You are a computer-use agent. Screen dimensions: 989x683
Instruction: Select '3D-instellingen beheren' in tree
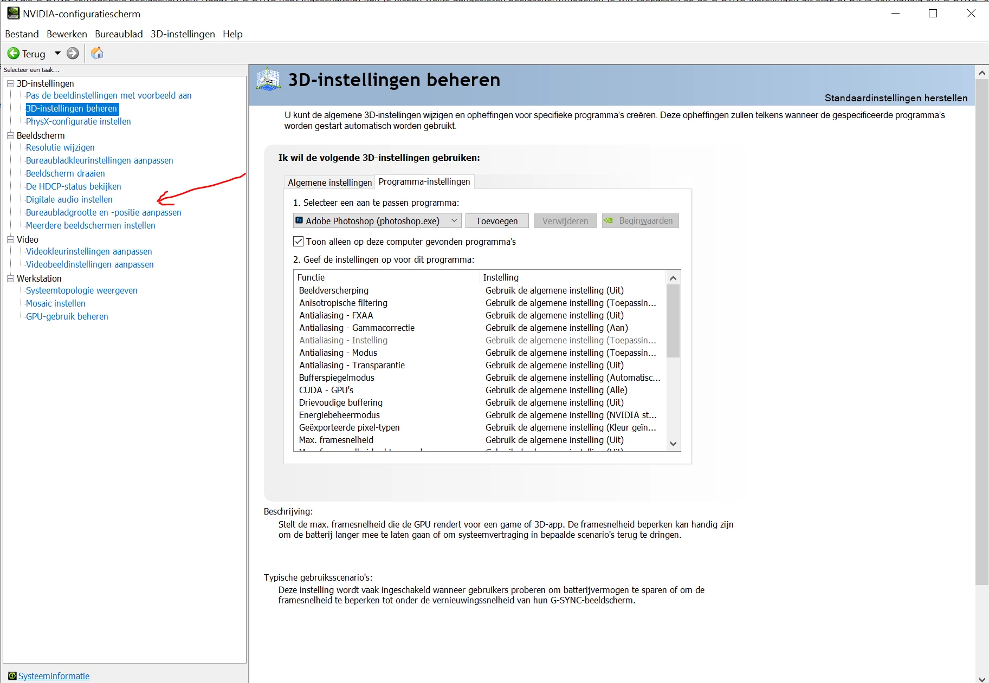pos(72,108)
